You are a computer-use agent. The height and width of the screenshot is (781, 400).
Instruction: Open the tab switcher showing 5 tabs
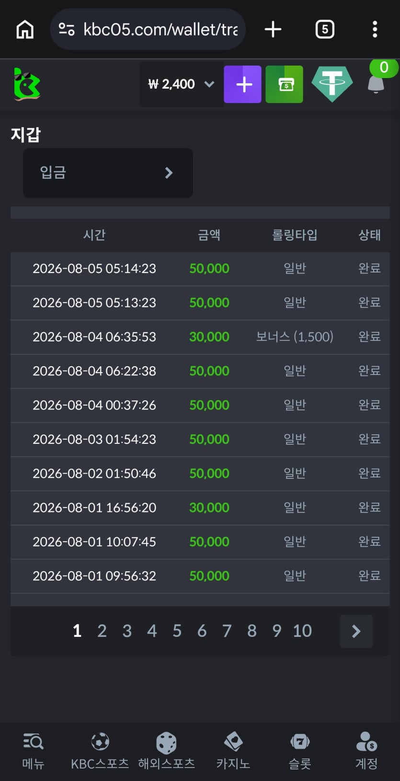[x=325, y=30]
